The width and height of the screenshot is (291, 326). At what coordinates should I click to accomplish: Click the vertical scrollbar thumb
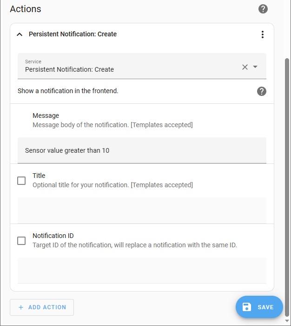point(287,186)
